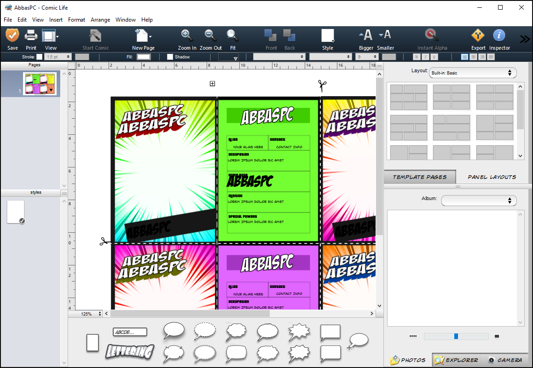Image resolution: width=533 pixels, height=368 pixels.
Task: Toggle left text alignment button
Action: click(465, 57)
